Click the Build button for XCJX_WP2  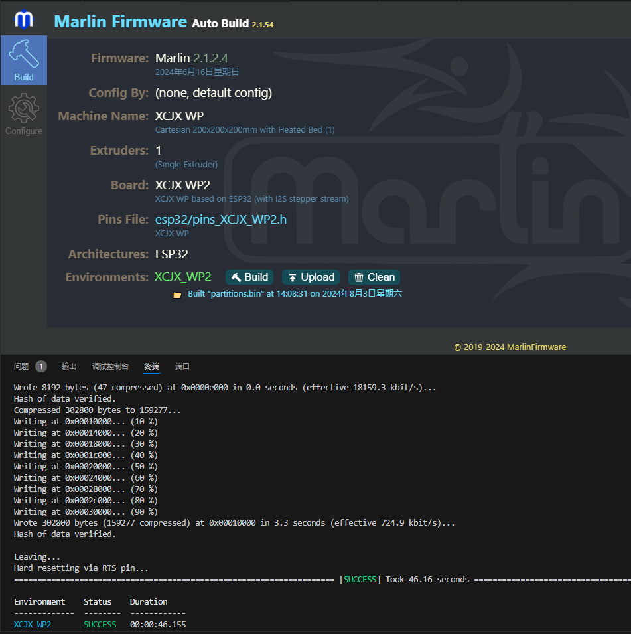coord(249,277)
